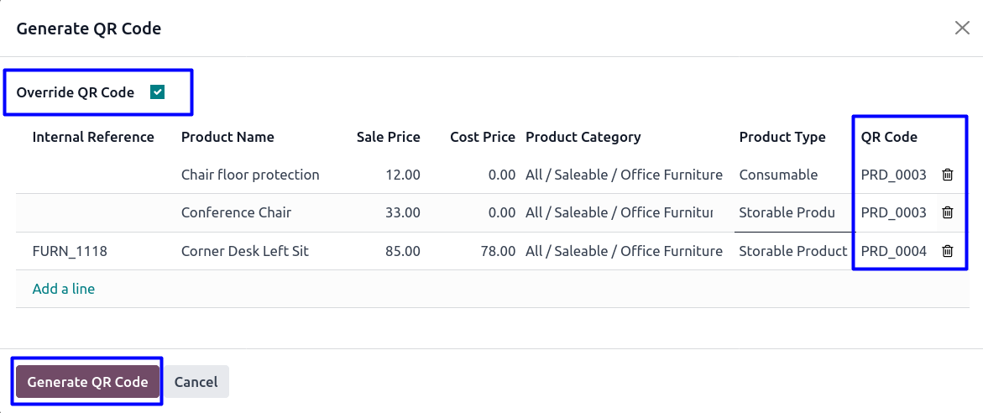Sort by Product Name column header

tap(227, 137)
